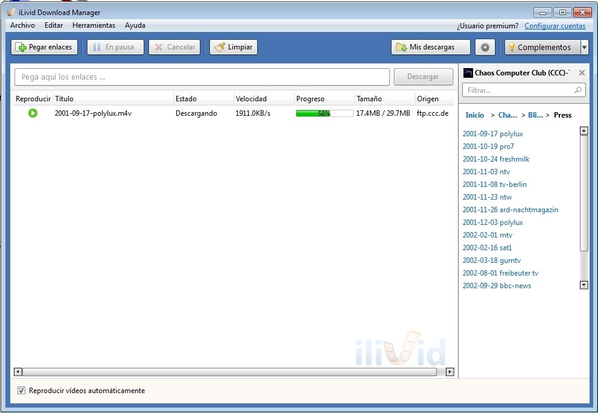Image resolution: width=598 pixels, height=413 pixels.
Task: Go to Cha... breadcrumb
Action: tap(507, 115)
